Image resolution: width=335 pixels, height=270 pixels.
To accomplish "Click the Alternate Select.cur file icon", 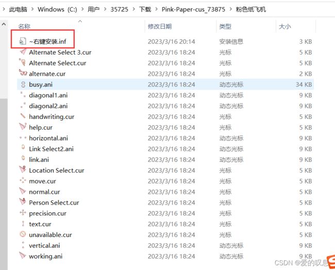I will [23, 62].
